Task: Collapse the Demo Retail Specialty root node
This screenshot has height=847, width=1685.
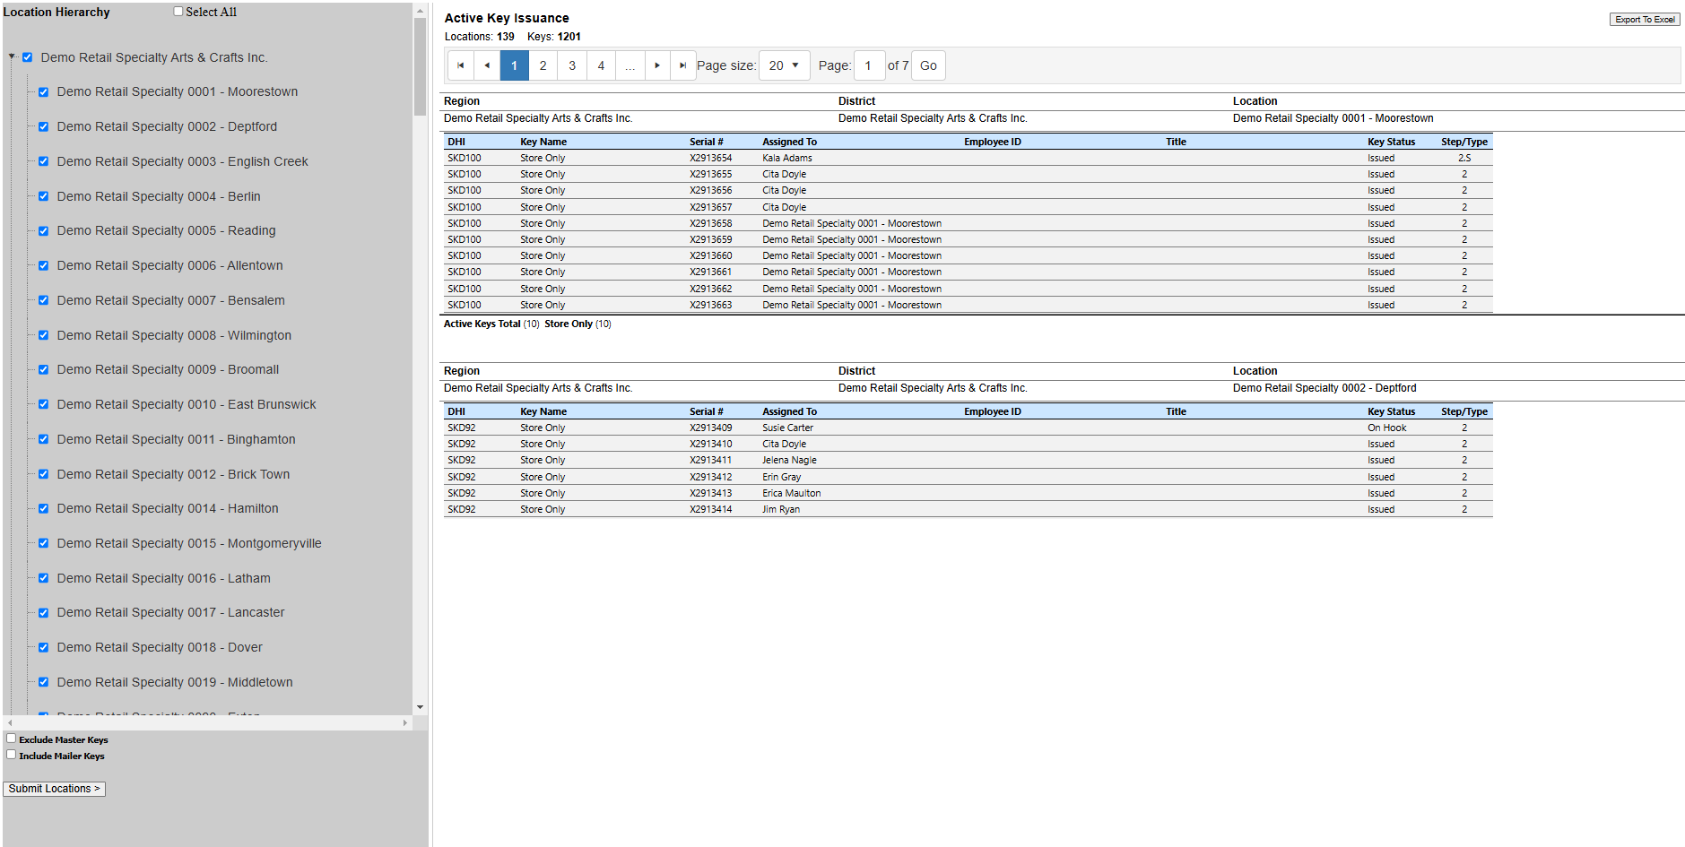Action: [x=12, y=56]
